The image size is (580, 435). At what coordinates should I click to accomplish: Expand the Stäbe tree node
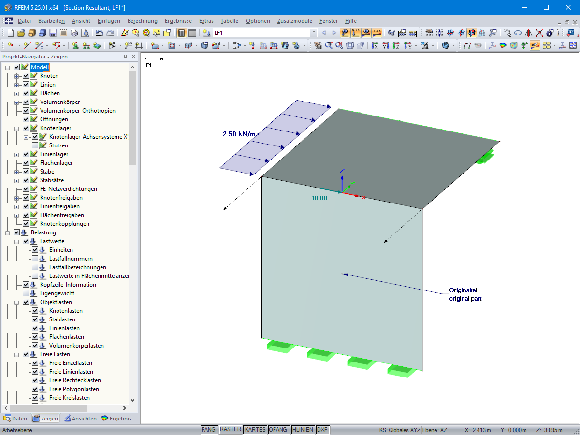tap(17, 172)
